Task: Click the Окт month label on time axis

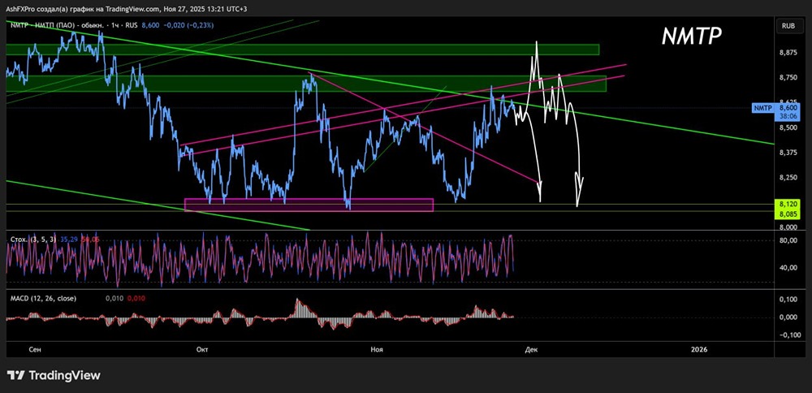Action: 202,350
